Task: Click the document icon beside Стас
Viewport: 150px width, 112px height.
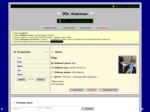Action: (15, 58)
